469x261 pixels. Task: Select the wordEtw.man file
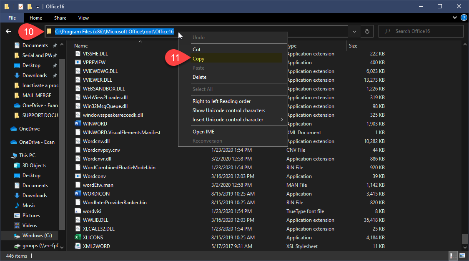(x=98, y=185)
